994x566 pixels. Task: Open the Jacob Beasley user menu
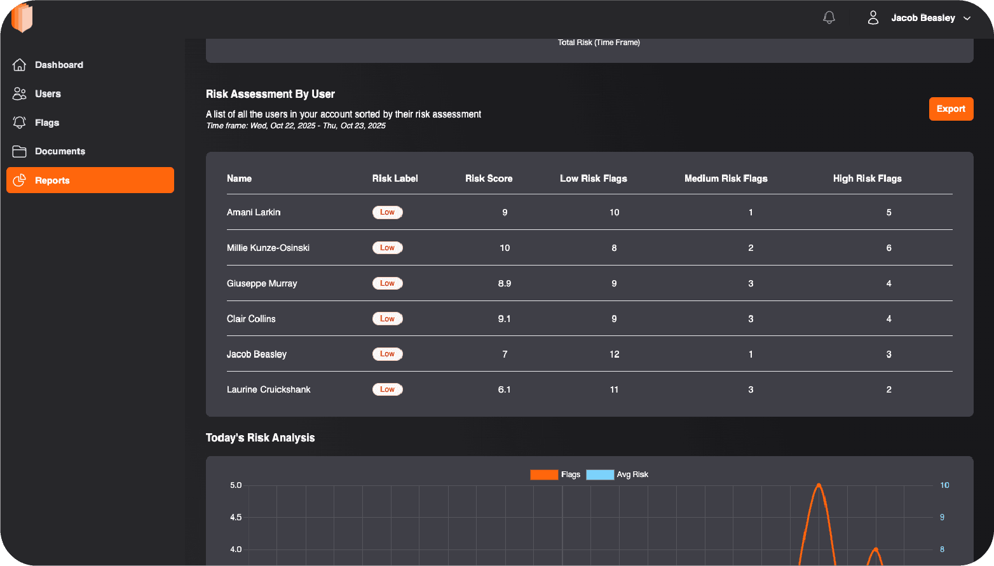[923, 18]
